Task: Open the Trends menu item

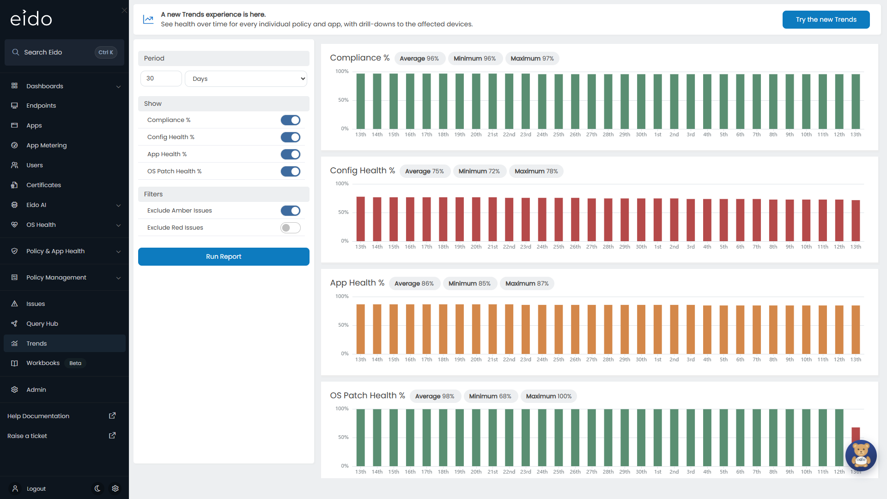Action: click(x=64, y=343)
